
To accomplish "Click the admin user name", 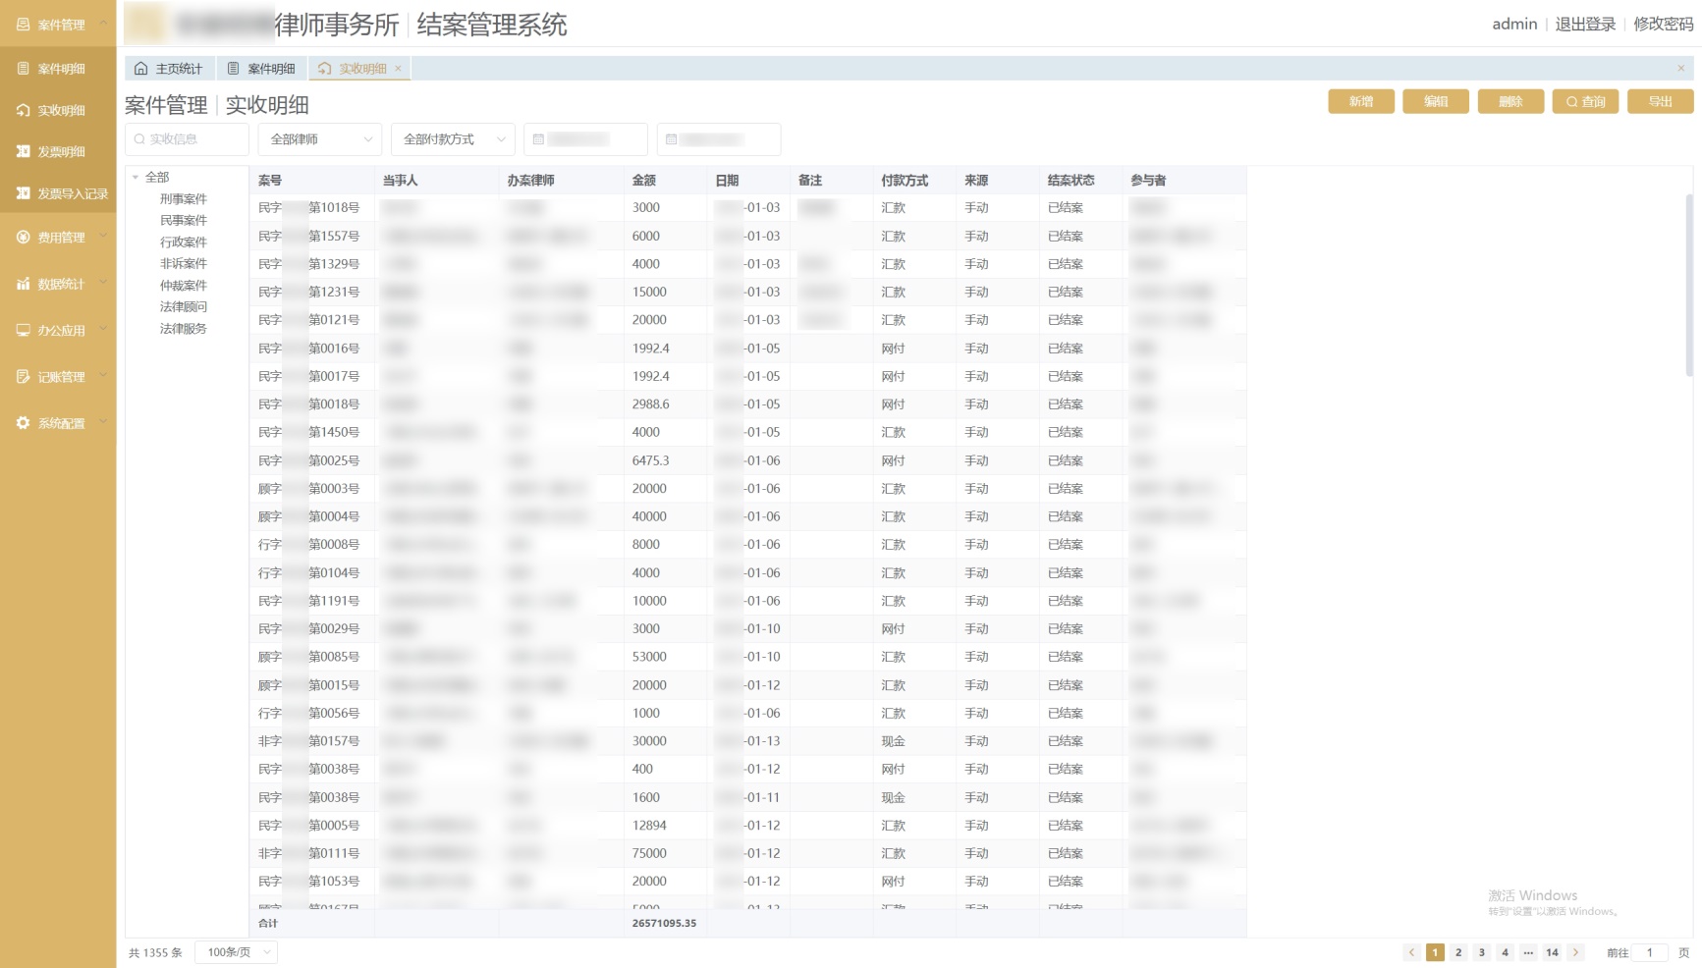I will [x=1514, y=25].
